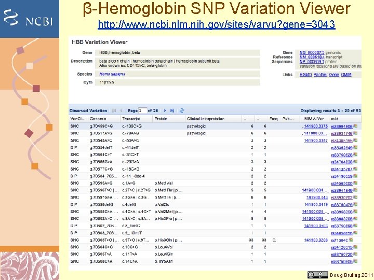Select the c.10C>G transcript cell
Screen dimensions: 374x280
coord(130,247)
